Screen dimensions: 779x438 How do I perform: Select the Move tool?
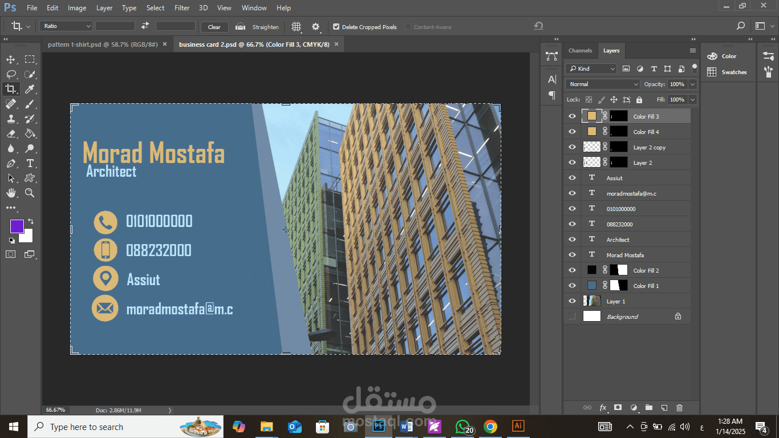(11, 59)
